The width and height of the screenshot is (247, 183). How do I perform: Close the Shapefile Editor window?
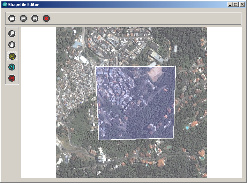242,5
